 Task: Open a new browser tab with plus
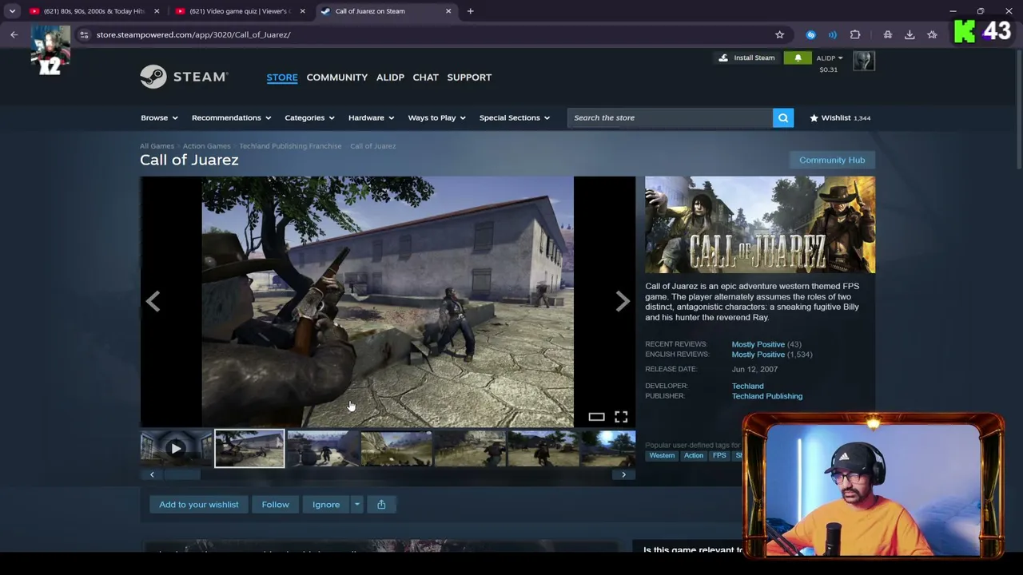(x=470, y=11)
